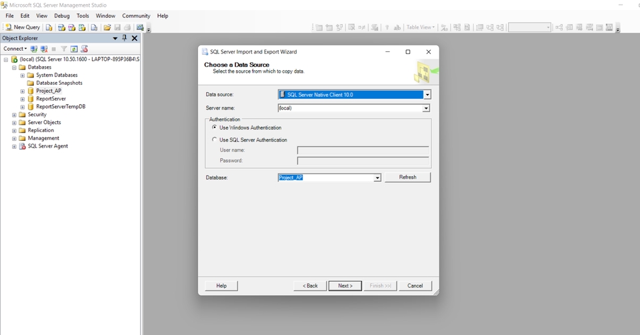Maximize the Import and Export Wizard window
This screenshot has height=335, width=640.
pyautogui.click(x=408, y=52)
